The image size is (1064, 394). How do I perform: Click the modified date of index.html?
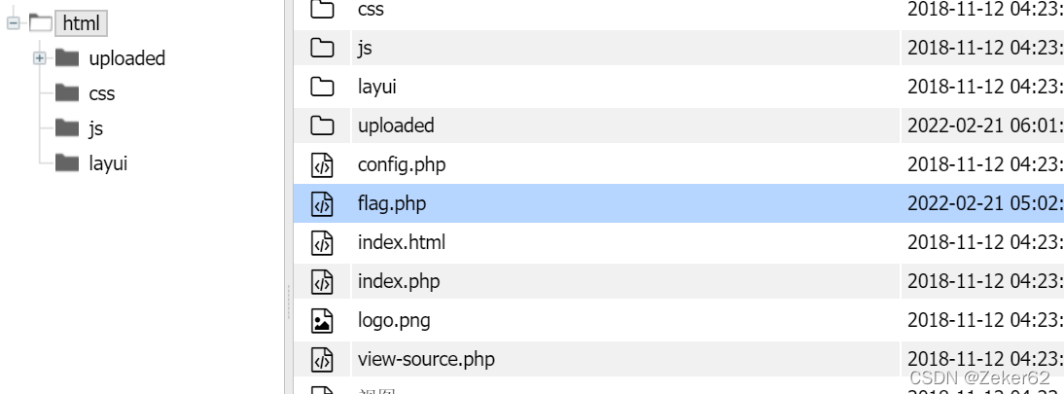click(985, 242)
